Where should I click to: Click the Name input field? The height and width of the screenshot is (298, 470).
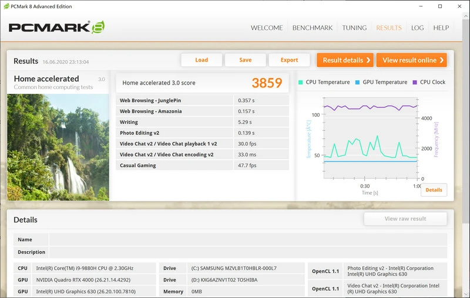point(247,239)
